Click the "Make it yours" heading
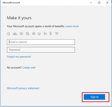The image size is (112, 107). click(x=19, y=18)
